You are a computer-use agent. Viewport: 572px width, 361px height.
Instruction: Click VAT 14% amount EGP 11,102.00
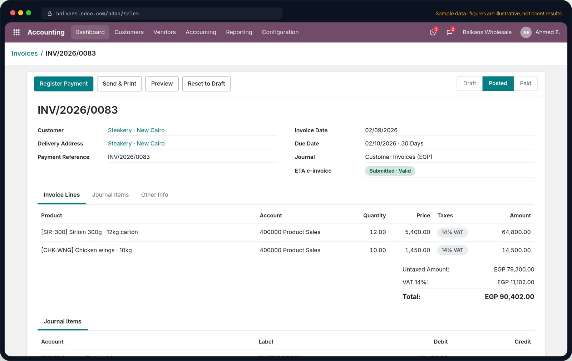point(516,282)
